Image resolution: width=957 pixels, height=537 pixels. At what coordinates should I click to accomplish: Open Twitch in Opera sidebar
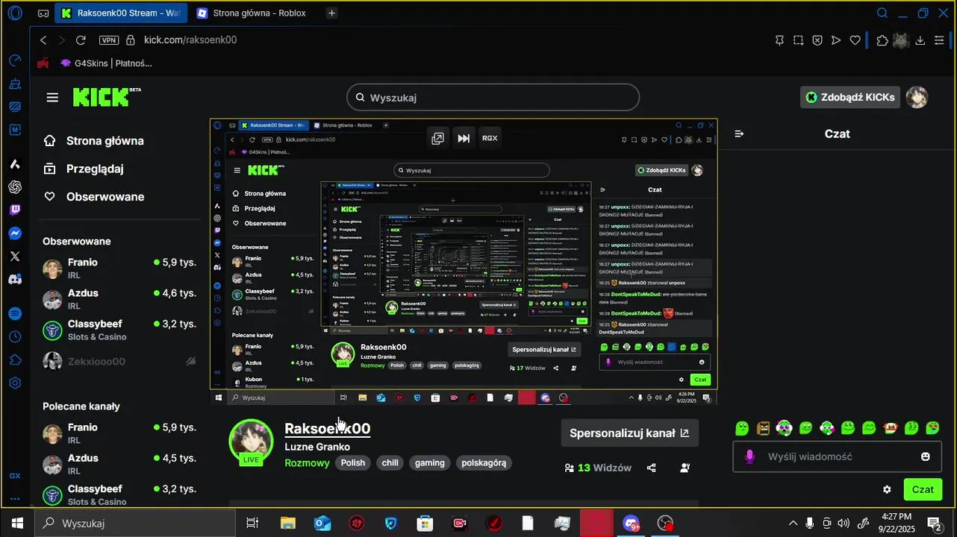pyautogui.click(x=15, y=210)
